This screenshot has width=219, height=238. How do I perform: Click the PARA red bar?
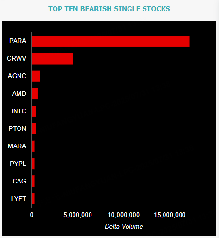(110, 41)
